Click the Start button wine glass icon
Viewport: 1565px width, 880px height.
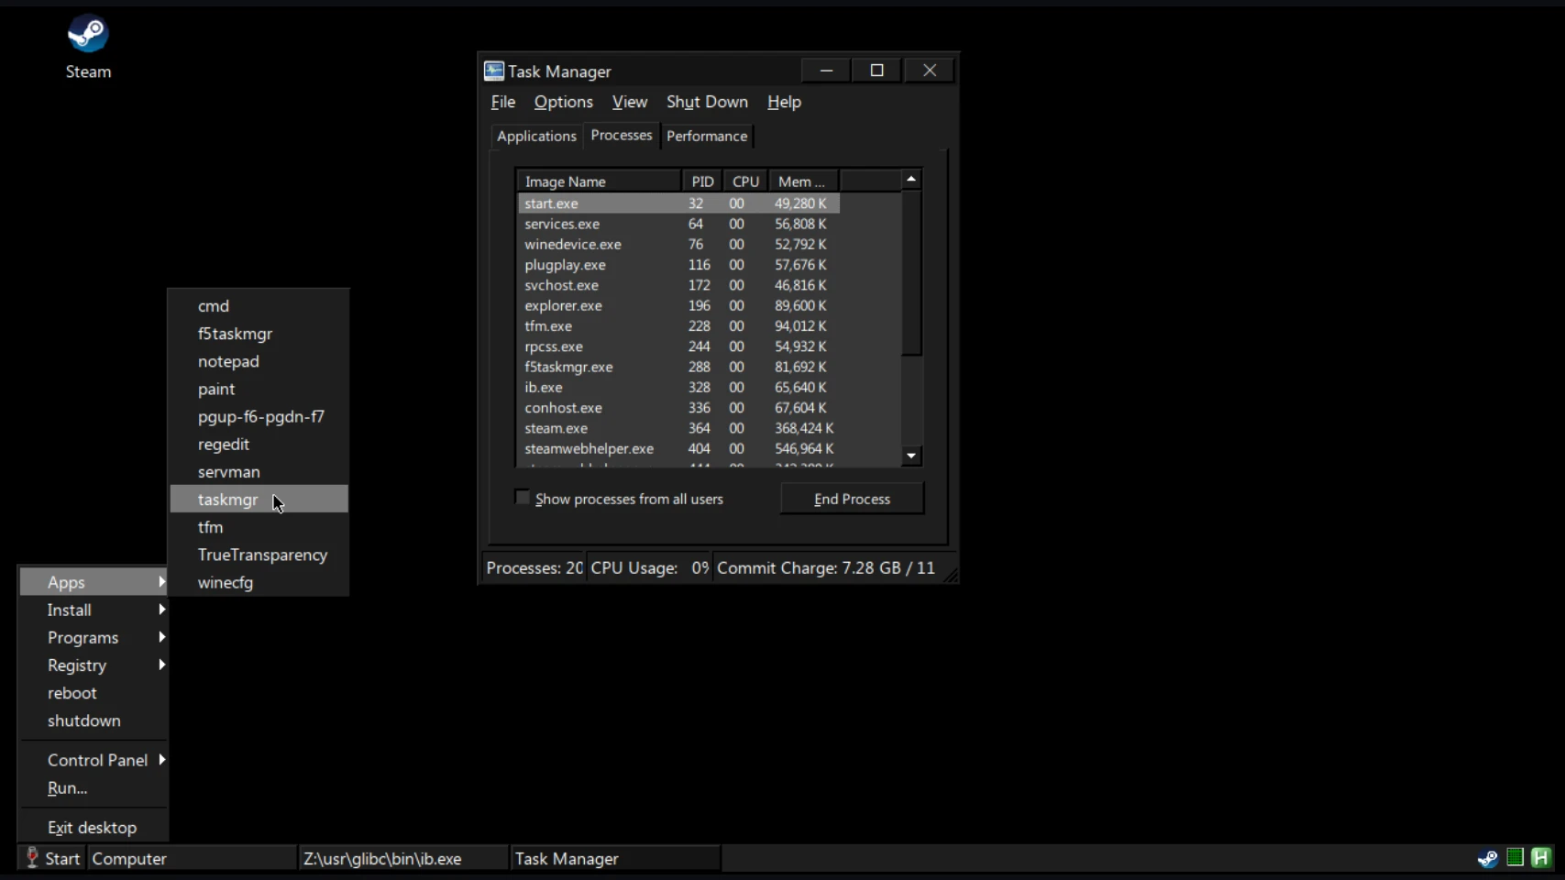point(32,858)
